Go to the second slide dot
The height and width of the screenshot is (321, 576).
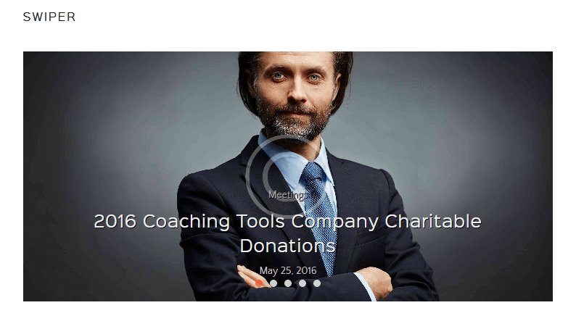(273, 283)
